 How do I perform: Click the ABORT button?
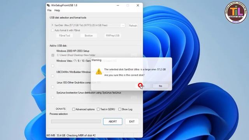[x=112, y=122]
